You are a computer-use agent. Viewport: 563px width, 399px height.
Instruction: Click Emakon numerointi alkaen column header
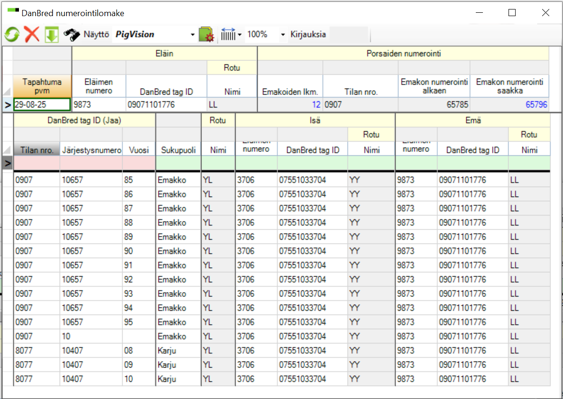point(434,86)
